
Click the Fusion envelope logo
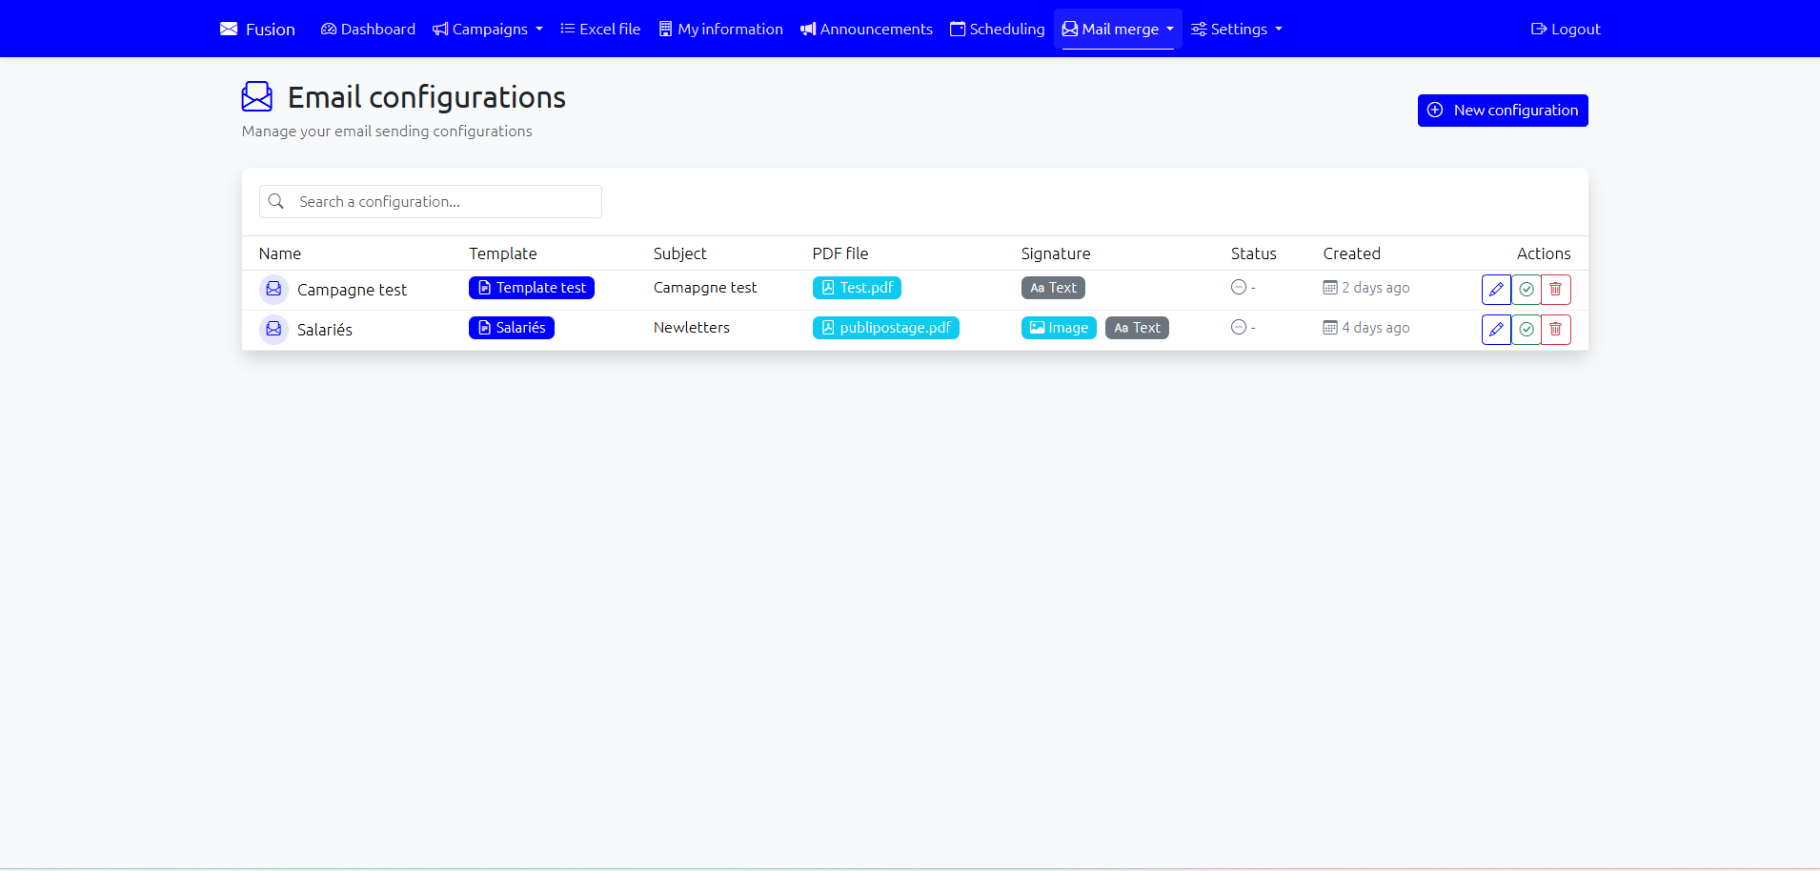[230, 29]
